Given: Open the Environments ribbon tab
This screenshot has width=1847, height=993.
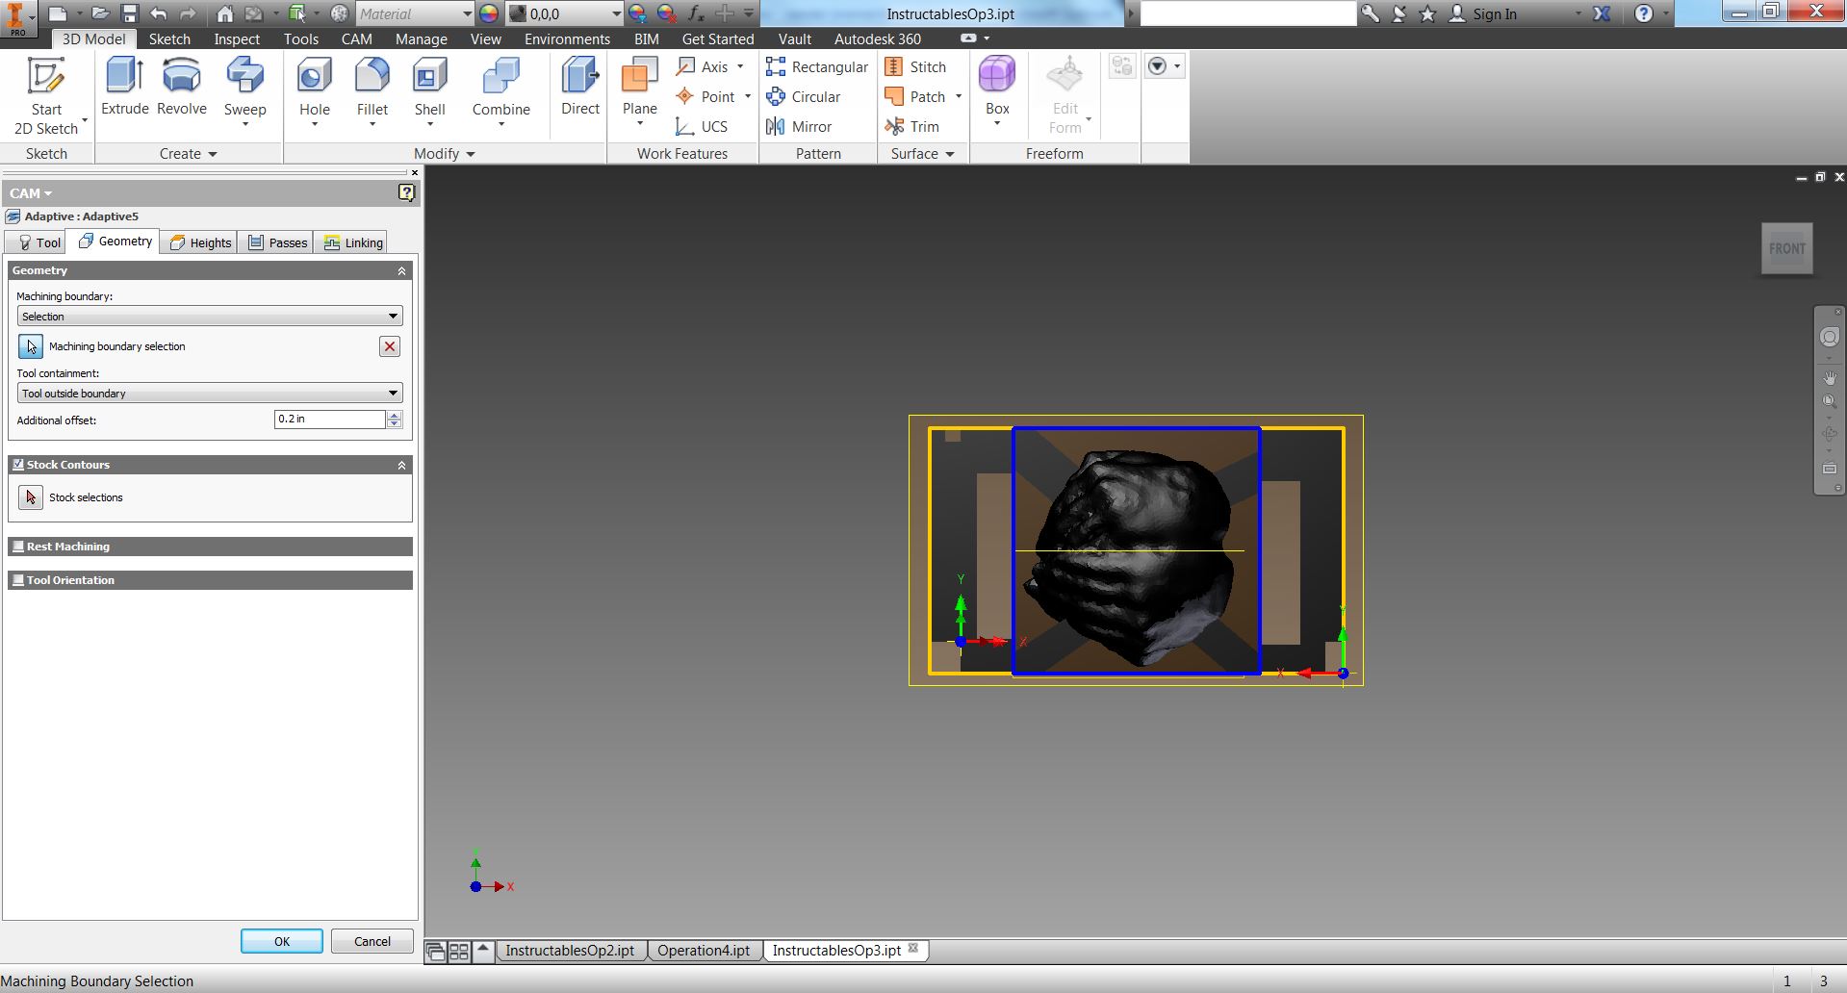Looking at the screenshot, I should 567,39.
